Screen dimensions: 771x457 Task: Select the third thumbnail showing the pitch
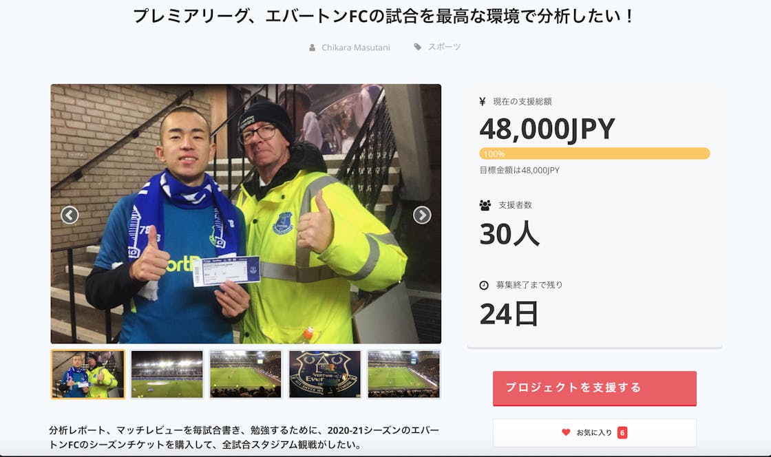(245, 374)
